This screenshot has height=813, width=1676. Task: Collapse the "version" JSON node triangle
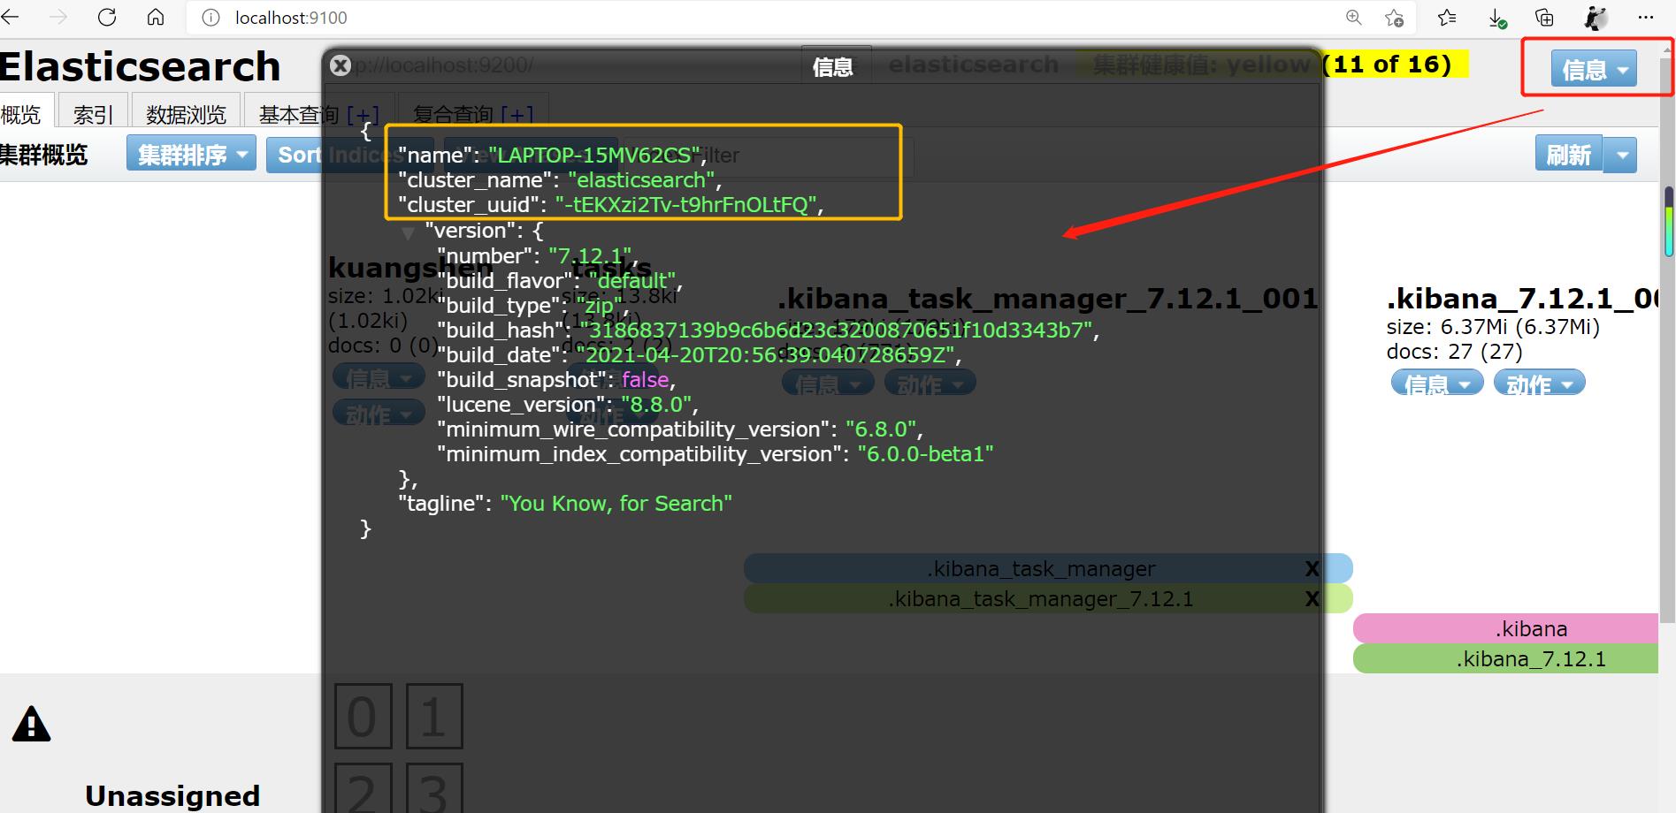[x=408, y=232]
